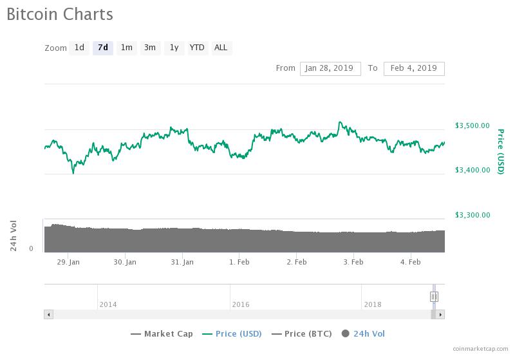Toggle 24h Vol series in legend
The width and height of the screenshot is (515, 354).
pyautogui.click(x=363, y=334)
